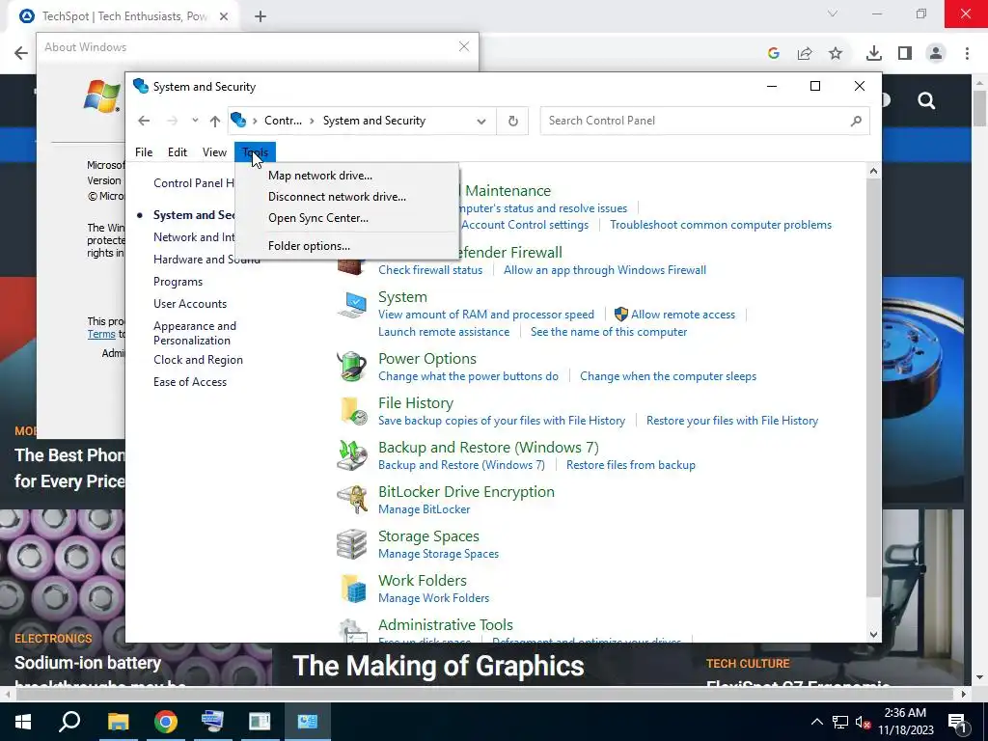The height and width of the screenshot is (741, 988).
Task: Click Restore files from backup link
Action: 631,465
